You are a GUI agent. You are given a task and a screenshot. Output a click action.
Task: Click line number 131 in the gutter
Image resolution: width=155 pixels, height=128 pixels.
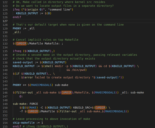5,36
